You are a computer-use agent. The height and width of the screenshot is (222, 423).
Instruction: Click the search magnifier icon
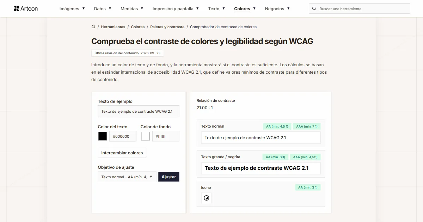pos(314,9)
